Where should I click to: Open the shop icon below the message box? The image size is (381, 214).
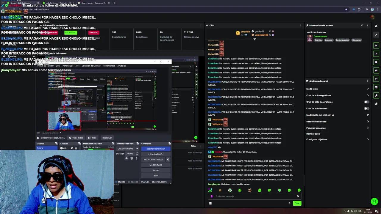tap(210, 203)
